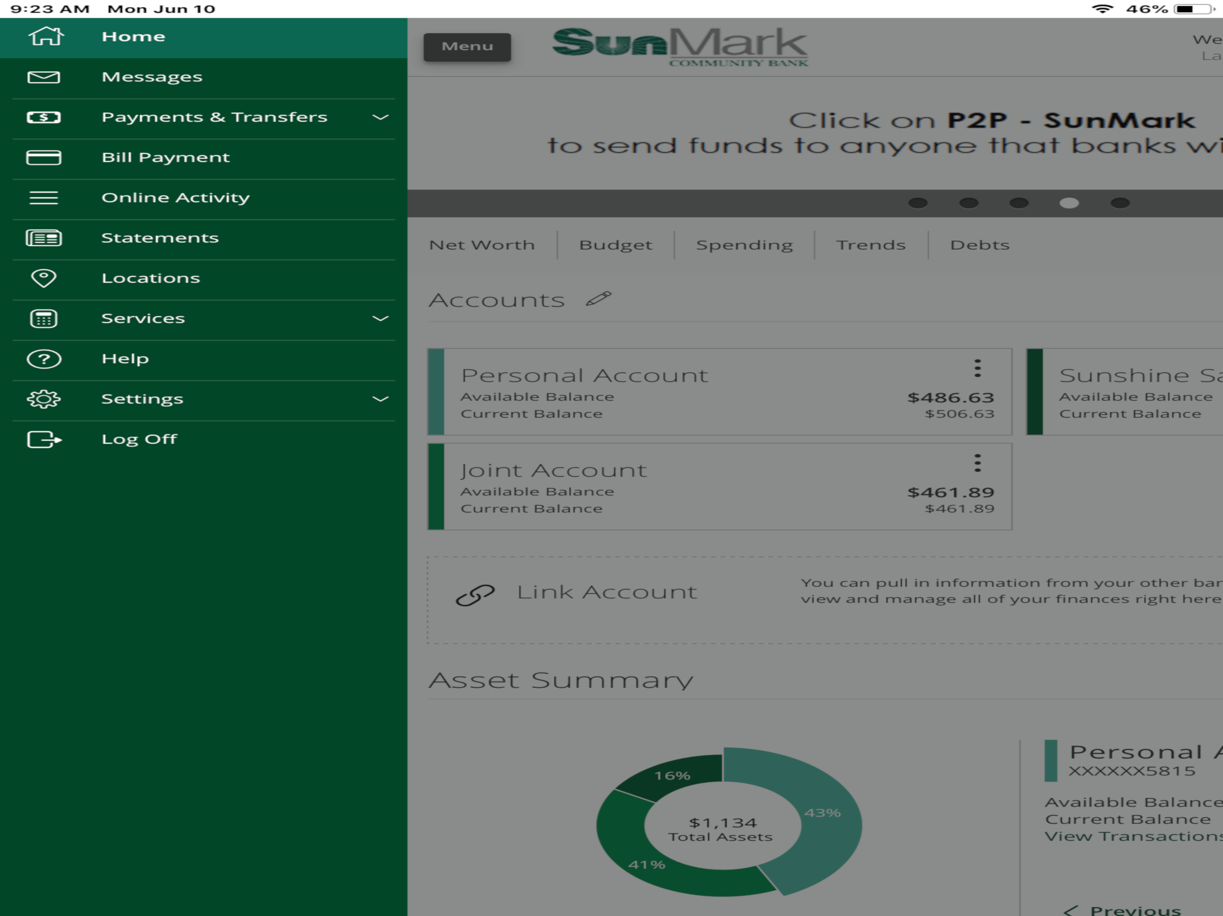Click the P2P - SunMark banner

(815, 133)
